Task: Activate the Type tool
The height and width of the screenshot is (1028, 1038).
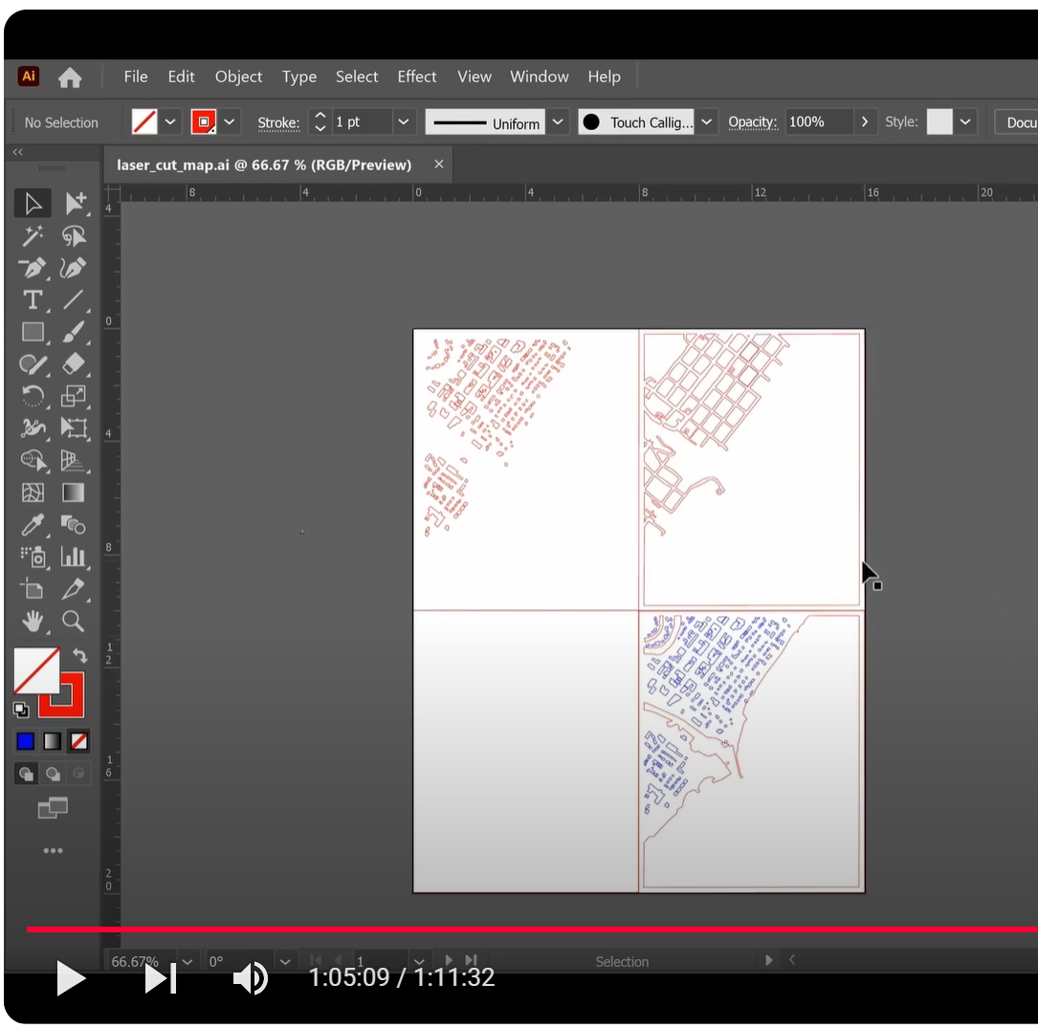Action: (x=33, y=300)
